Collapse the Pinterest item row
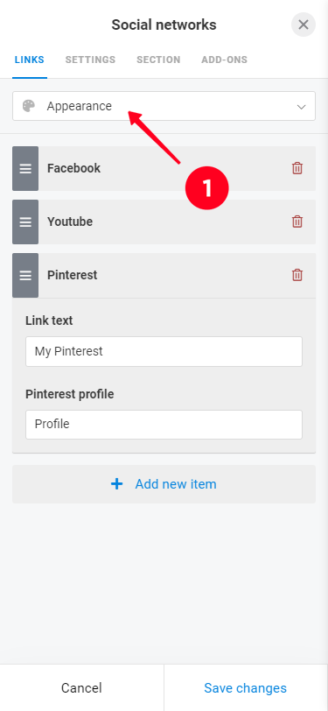 (x=164, y=275)
